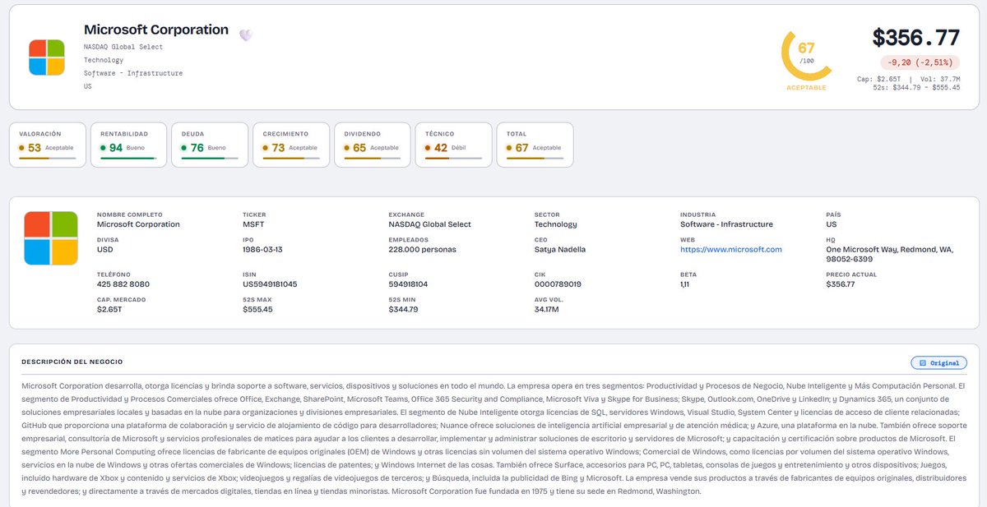Click the Cap. Mercado value $2.65T
The height and width of the screenshot is (507, 987).
coord(109,310)
